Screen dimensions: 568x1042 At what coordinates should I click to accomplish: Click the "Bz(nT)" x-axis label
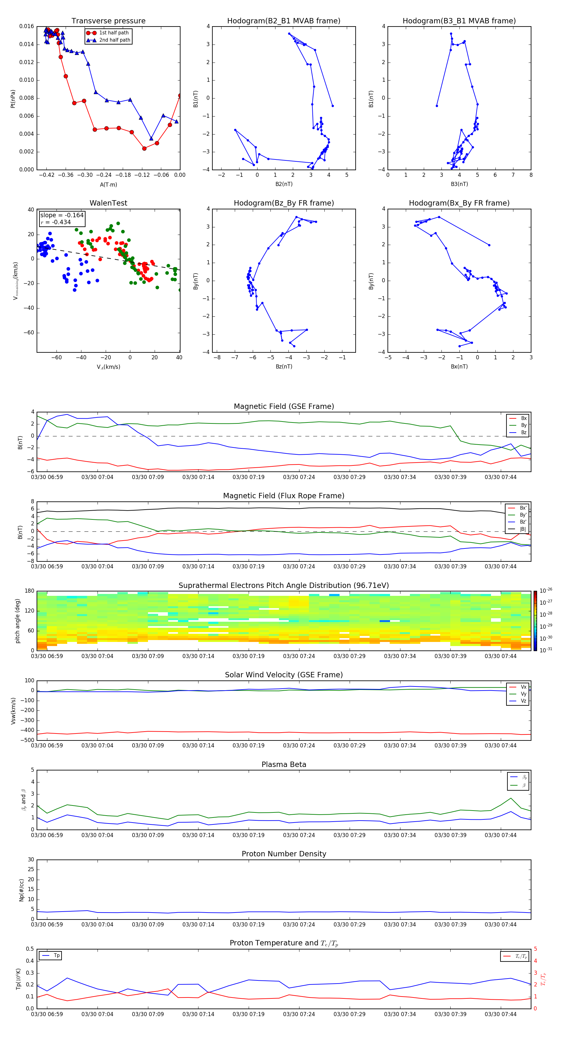click(x=284, y=367)
